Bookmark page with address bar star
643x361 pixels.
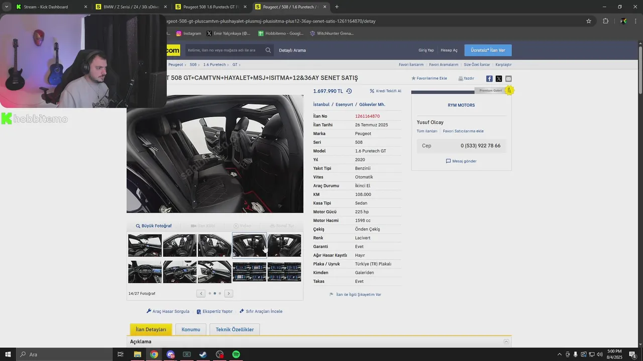pyautogui.click(x=589, y=21)
